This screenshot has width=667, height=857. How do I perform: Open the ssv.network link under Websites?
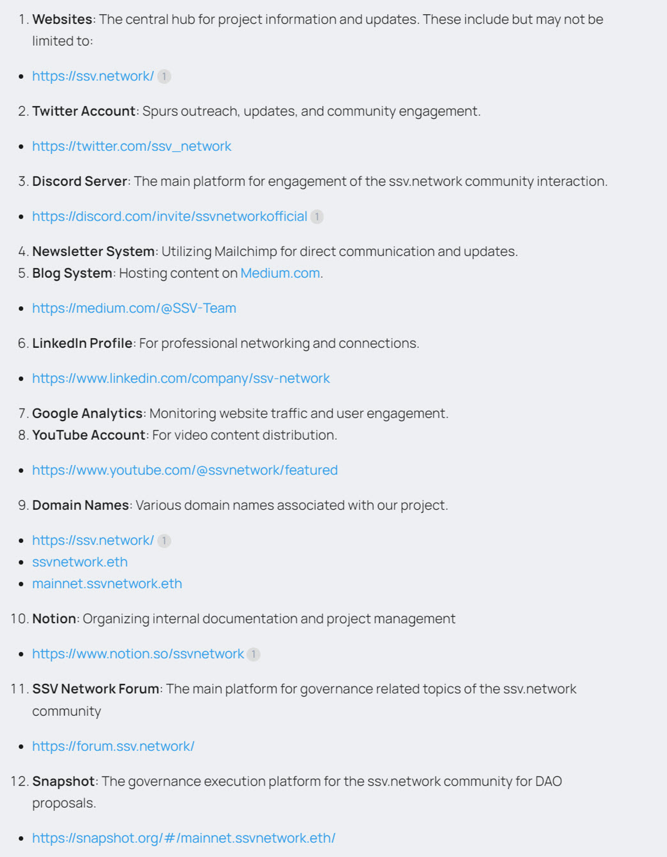pos(93,76)
